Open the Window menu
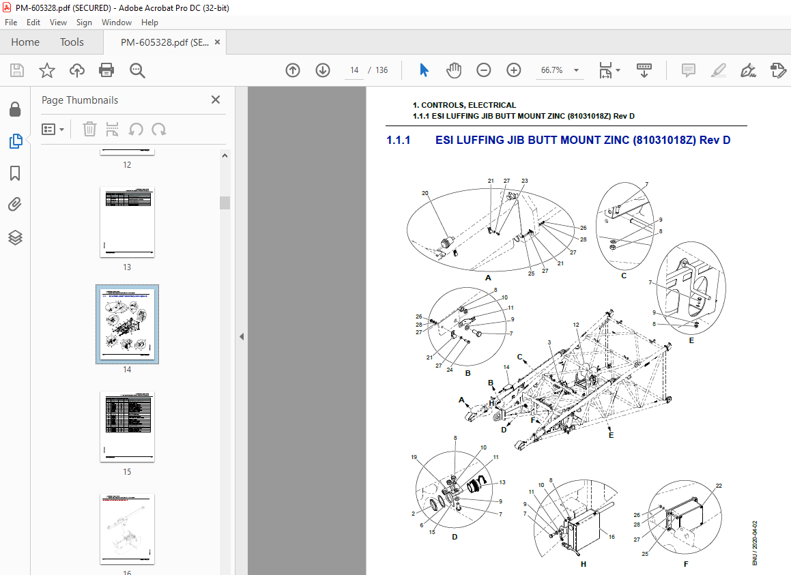 117,23
